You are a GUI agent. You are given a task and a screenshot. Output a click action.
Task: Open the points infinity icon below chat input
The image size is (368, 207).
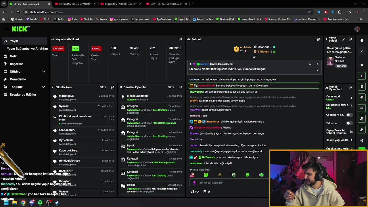195,191
